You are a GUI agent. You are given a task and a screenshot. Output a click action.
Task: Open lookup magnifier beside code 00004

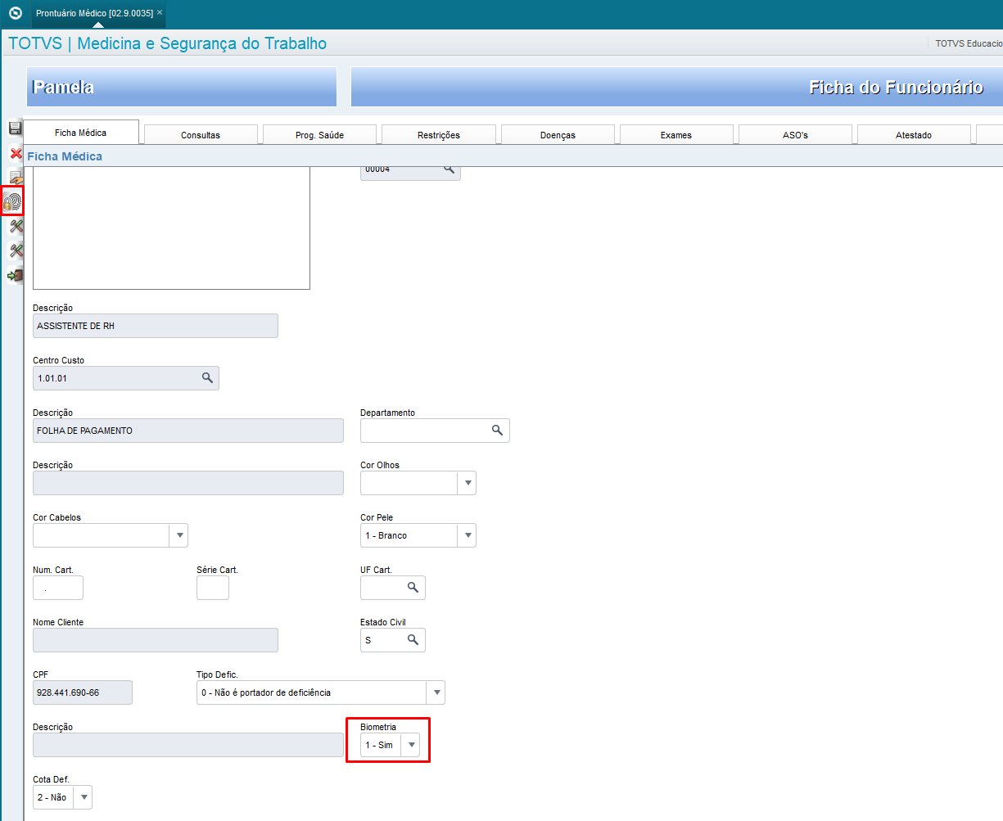(449, 169)
